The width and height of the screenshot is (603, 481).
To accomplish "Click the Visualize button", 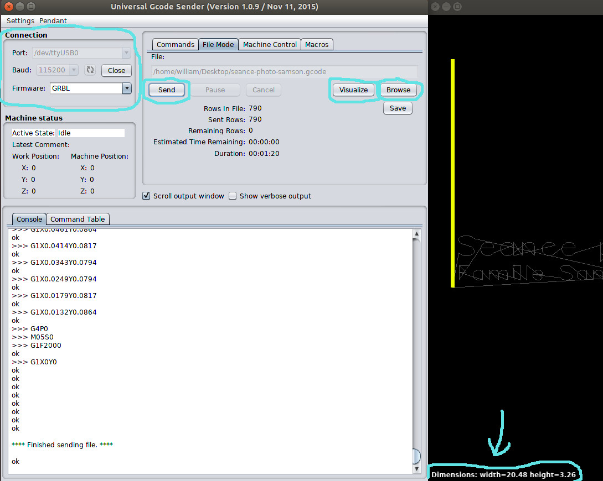I will coord(353,90).
